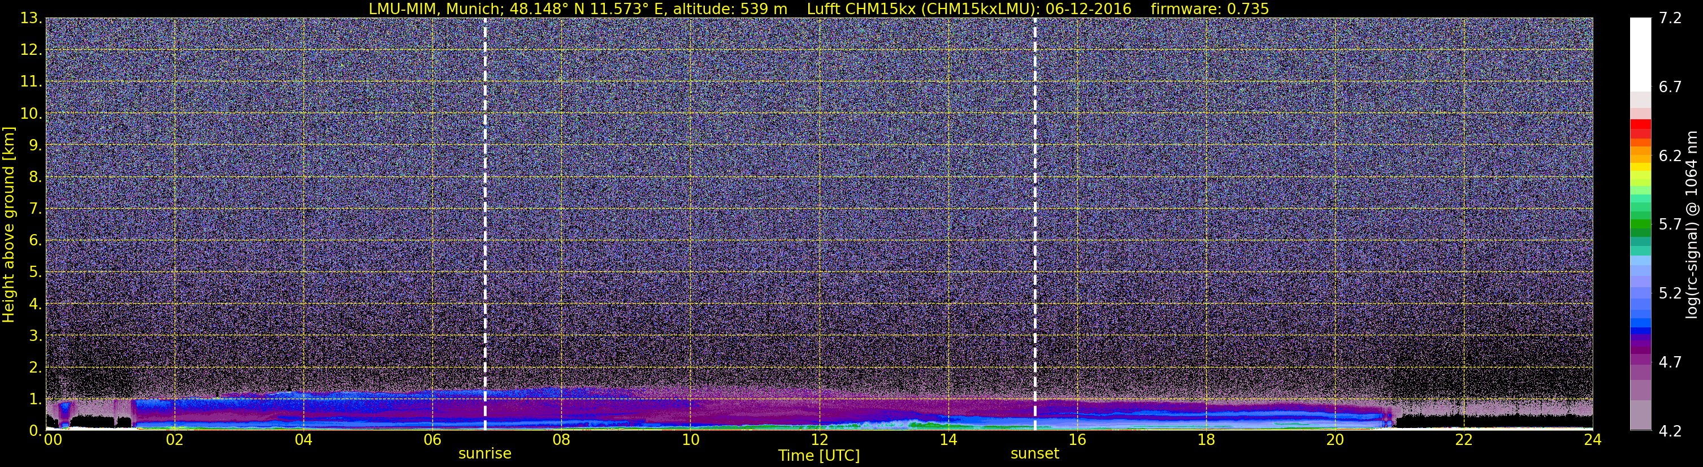Click the '06' time tick label
This screenshot has height=467, width=1703.
click(432, 440)
